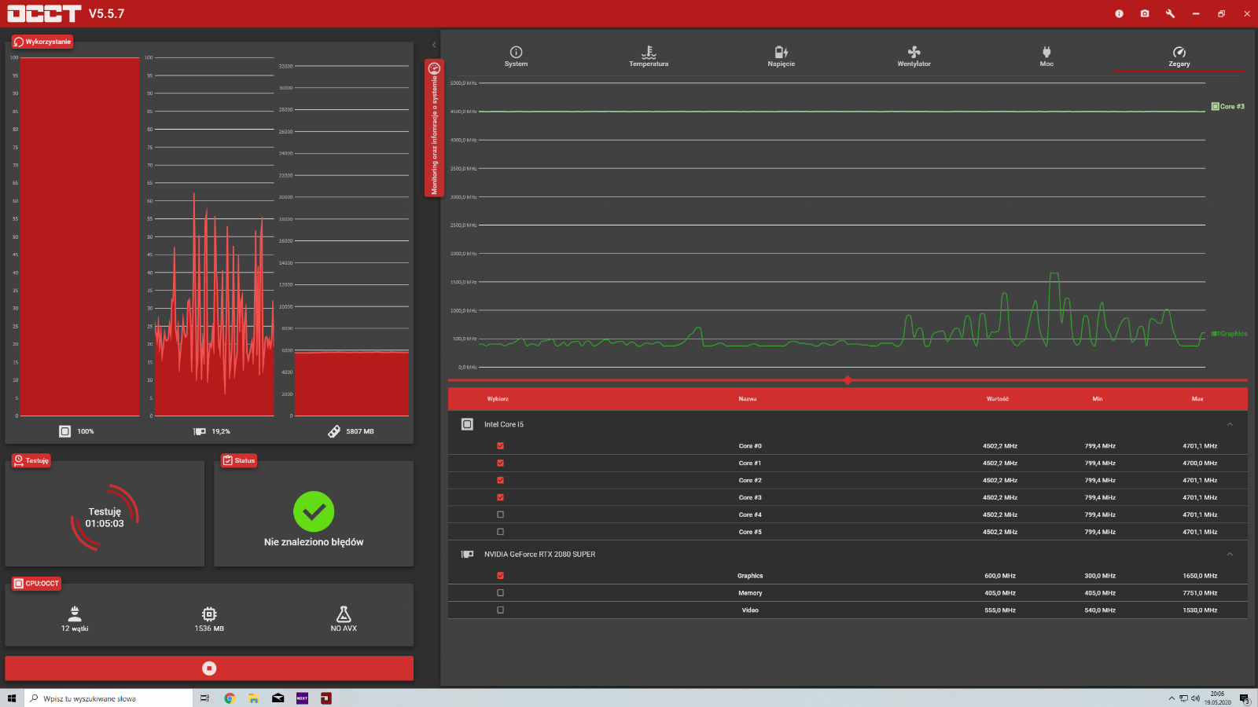Viewport: 1258px width, 707px height.
Task: Sort by the Max column header
Action: pyautogui.click(x=1197, y=399)
